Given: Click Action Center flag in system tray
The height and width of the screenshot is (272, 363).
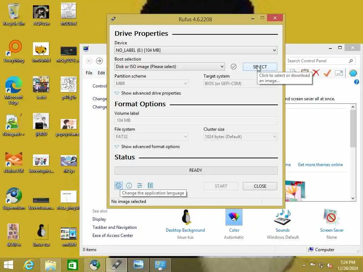Looking at the screenshot, I should [x=312, y=265].
